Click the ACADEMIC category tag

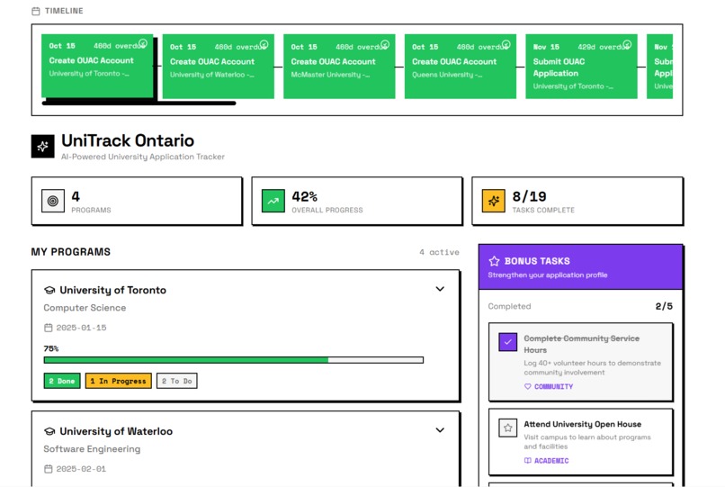pos(551,461)
